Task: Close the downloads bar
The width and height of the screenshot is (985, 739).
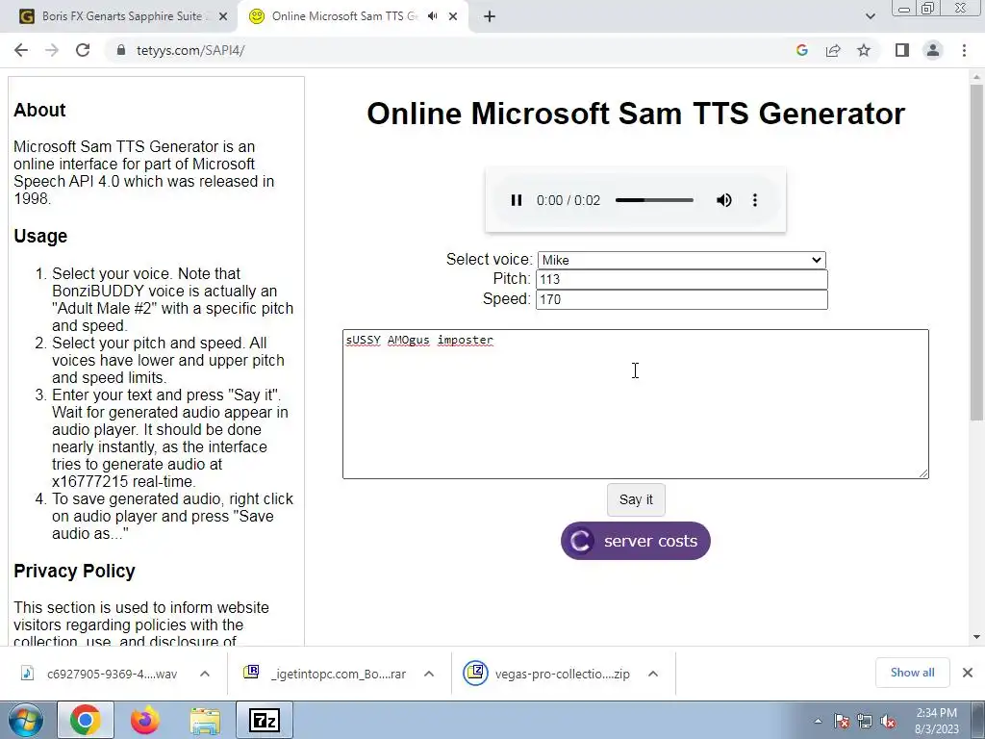Action: point(968,673)
